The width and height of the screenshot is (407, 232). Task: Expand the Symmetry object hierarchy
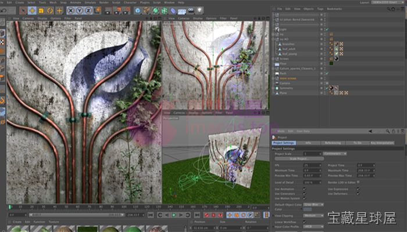[x=274, y=88]
